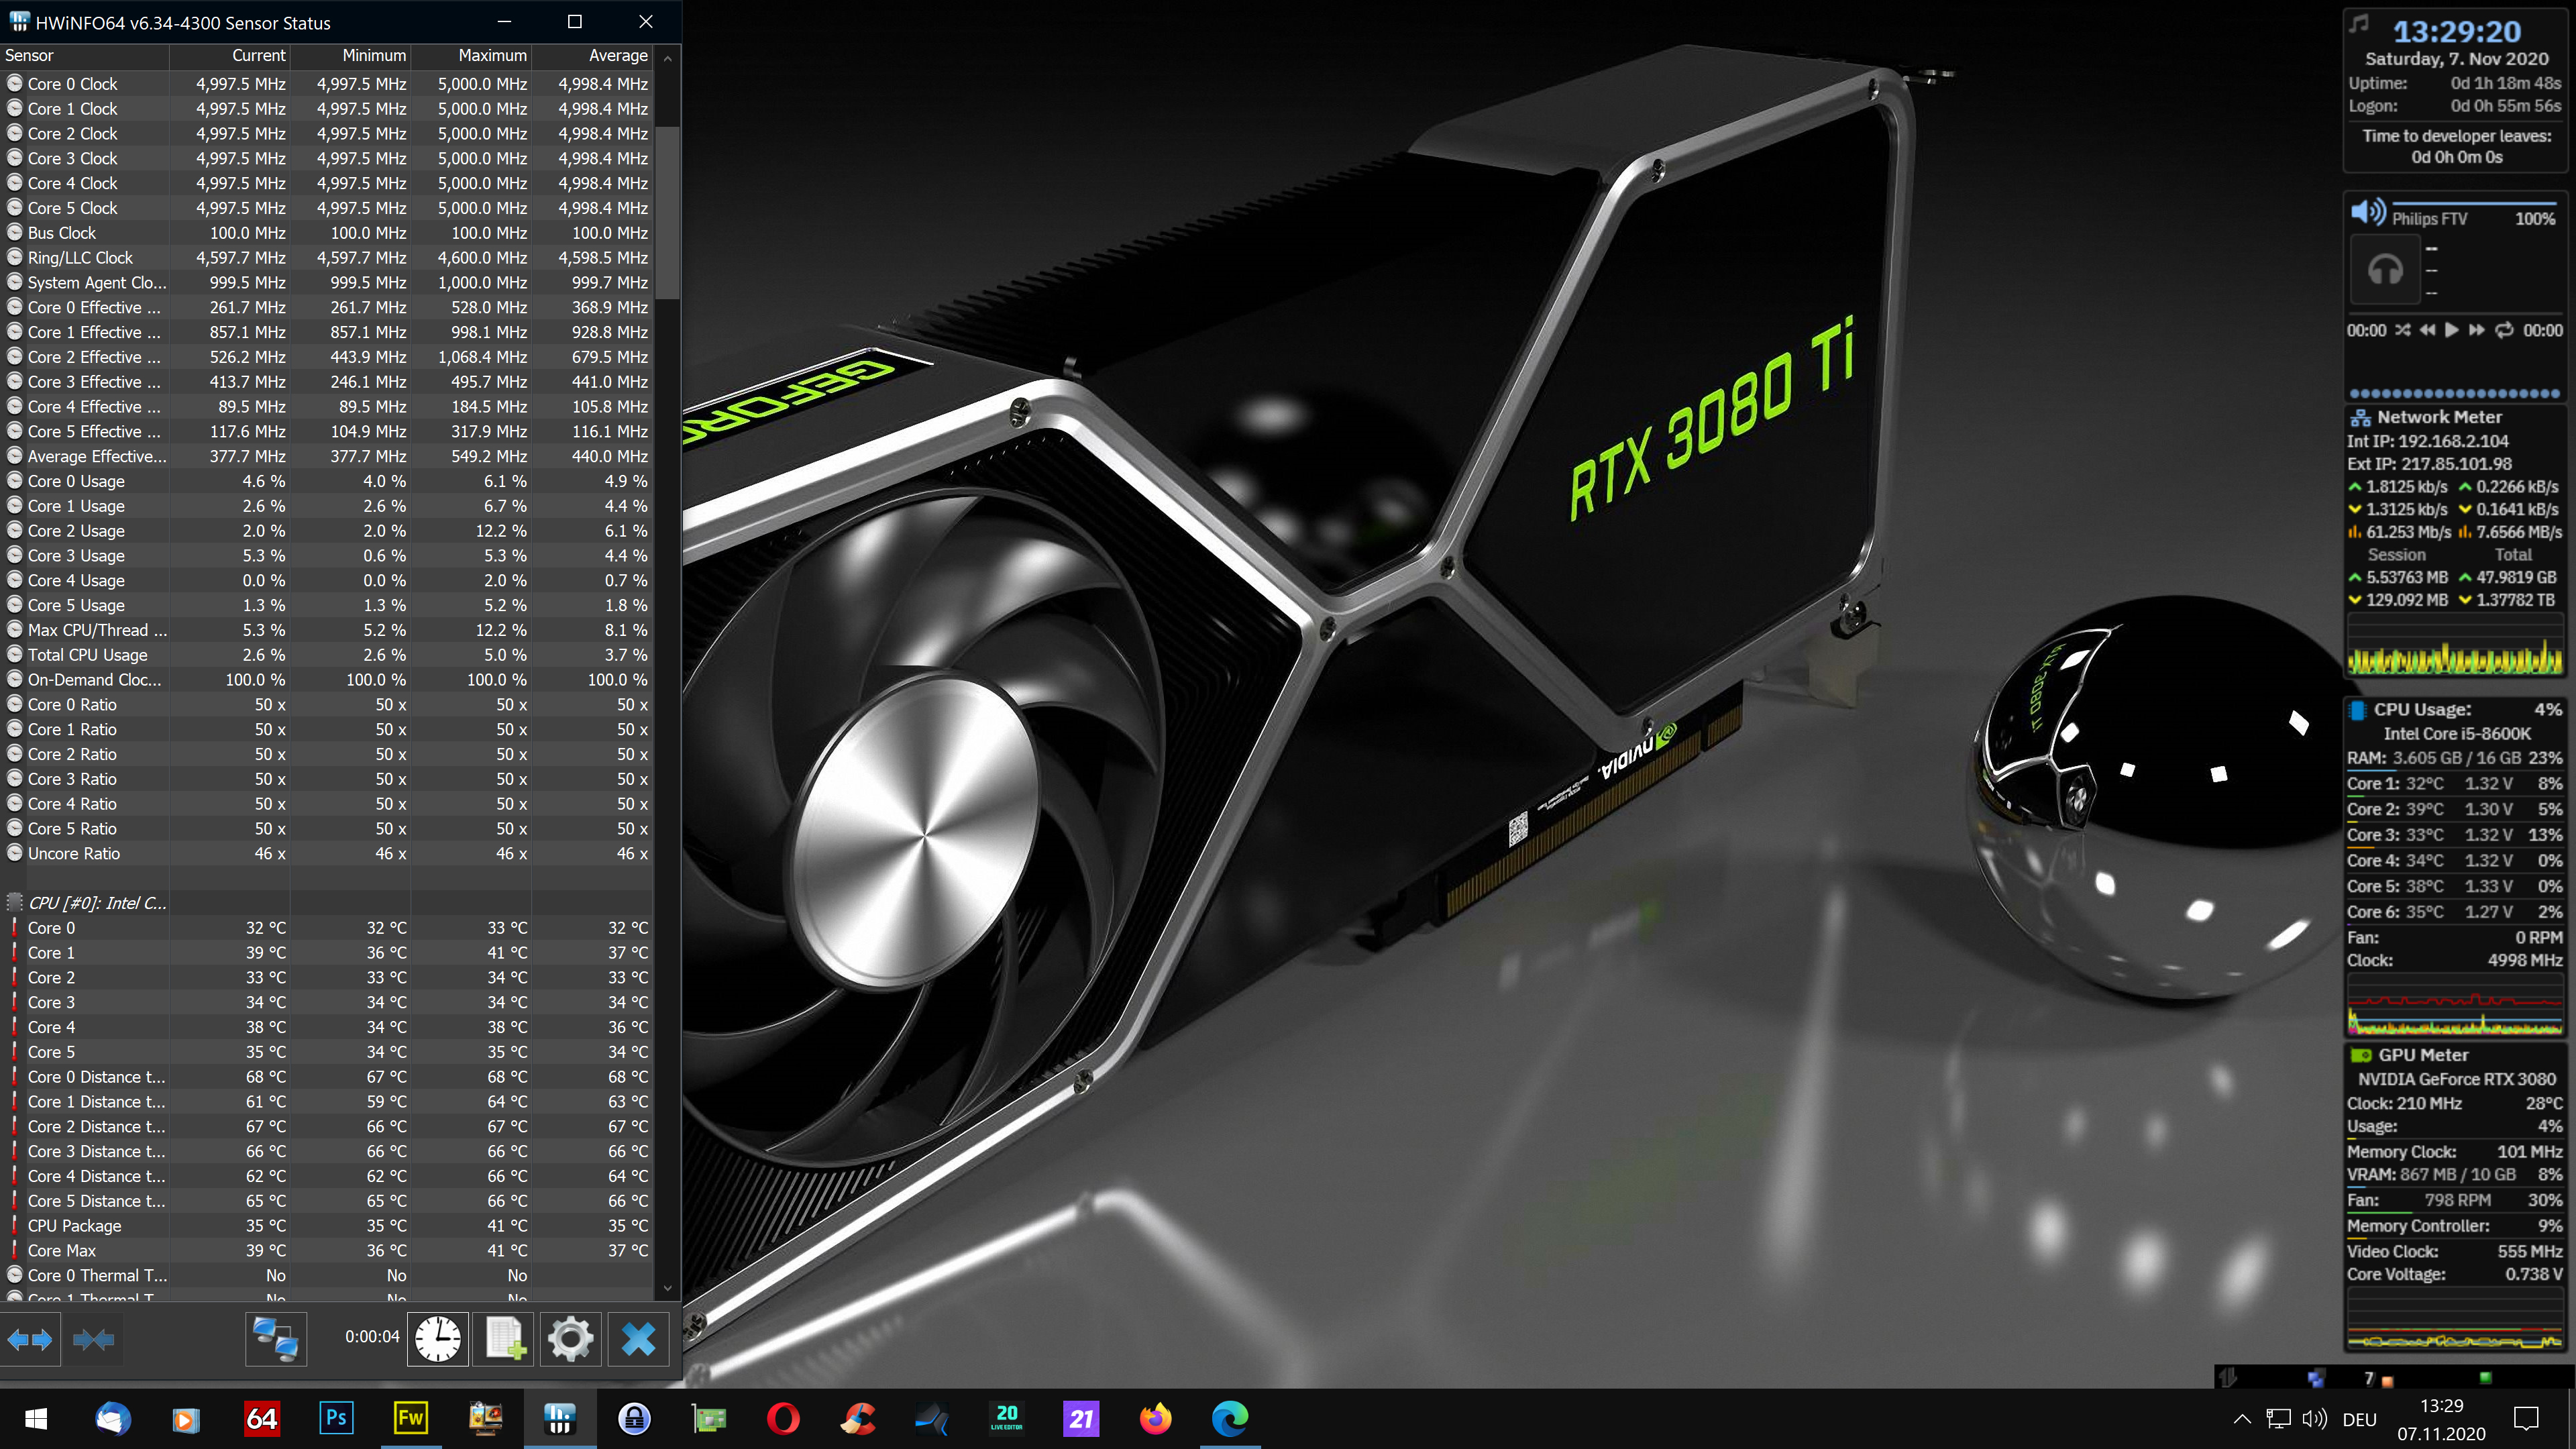2576x1449 pixels.
Task: Toggle repeat in the music widget
Action: [2504, 330]
